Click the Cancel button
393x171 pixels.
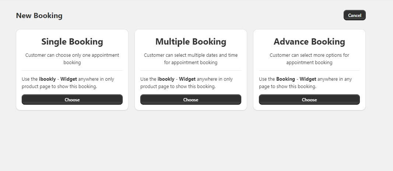(354, 15)
